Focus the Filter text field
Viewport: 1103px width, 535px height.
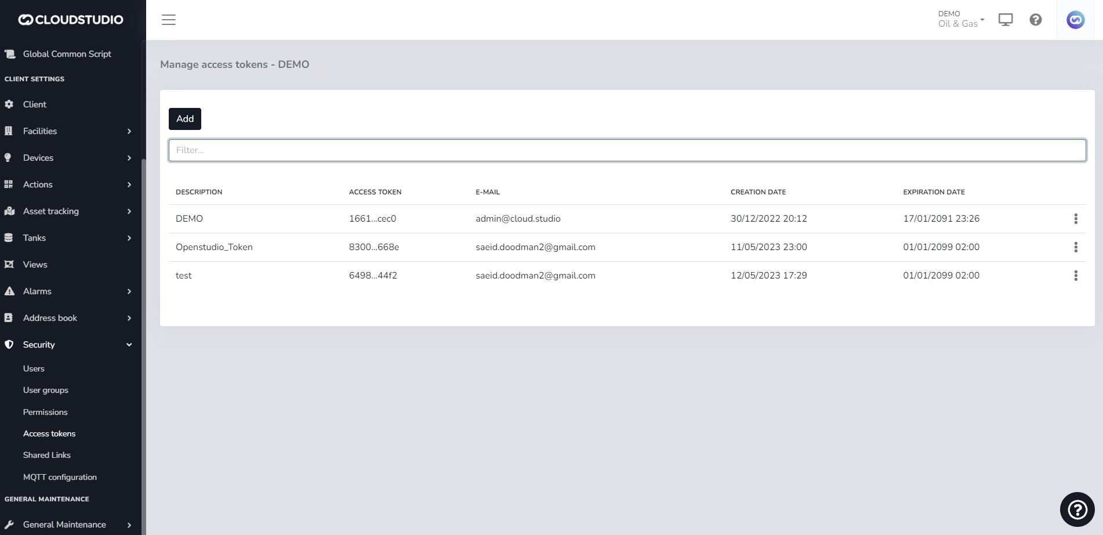pyautogui.click(x=627, y=150)
